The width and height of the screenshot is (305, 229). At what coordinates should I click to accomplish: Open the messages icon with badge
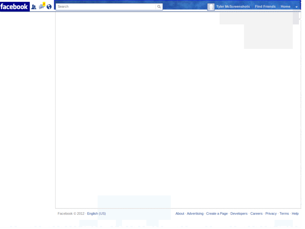(42, 6)
